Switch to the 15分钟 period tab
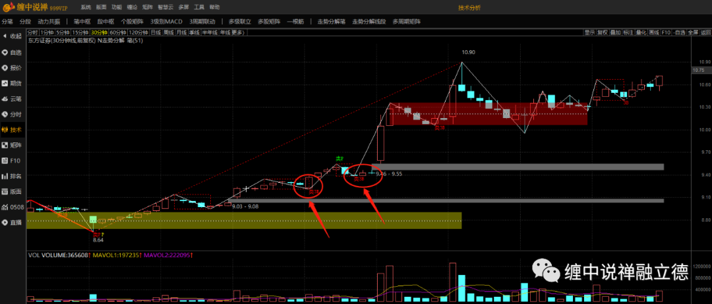712x304 pixels. [80, 32]
